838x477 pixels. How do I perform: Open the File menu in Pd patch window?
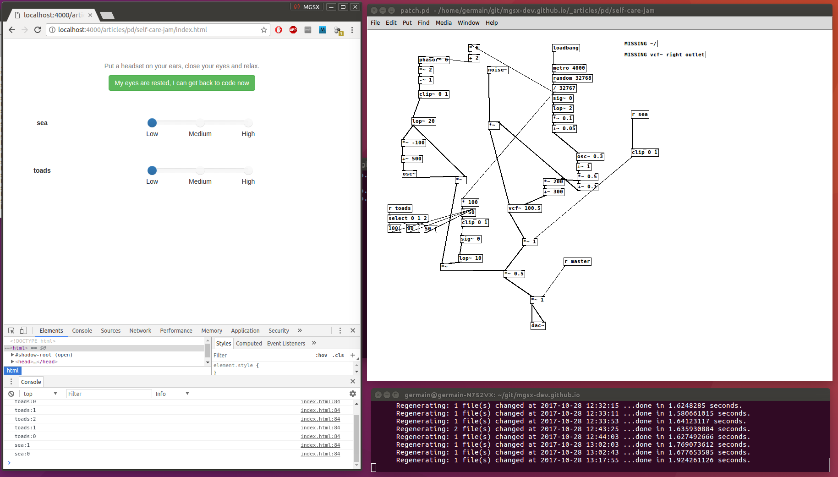click(375, 22)
